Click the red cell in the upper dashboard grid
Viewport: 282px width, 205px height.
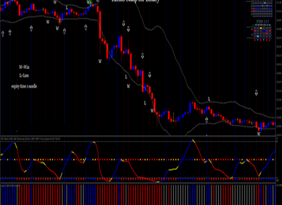pyautogui.click(x=254, y=11)
